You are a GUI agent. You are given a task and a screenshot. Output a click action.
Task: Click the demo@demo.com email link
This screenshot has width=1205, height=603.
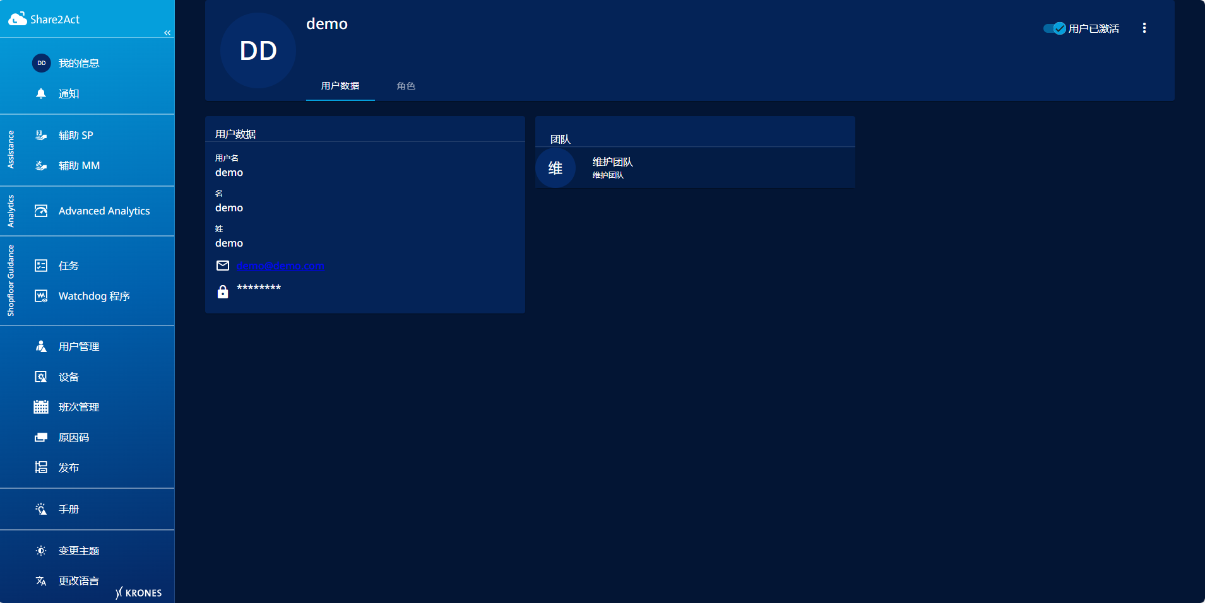click(280, 266)
